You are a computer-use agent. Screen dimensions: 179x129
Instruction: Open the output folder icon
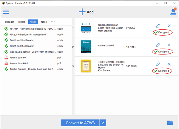tap(170, 123)
